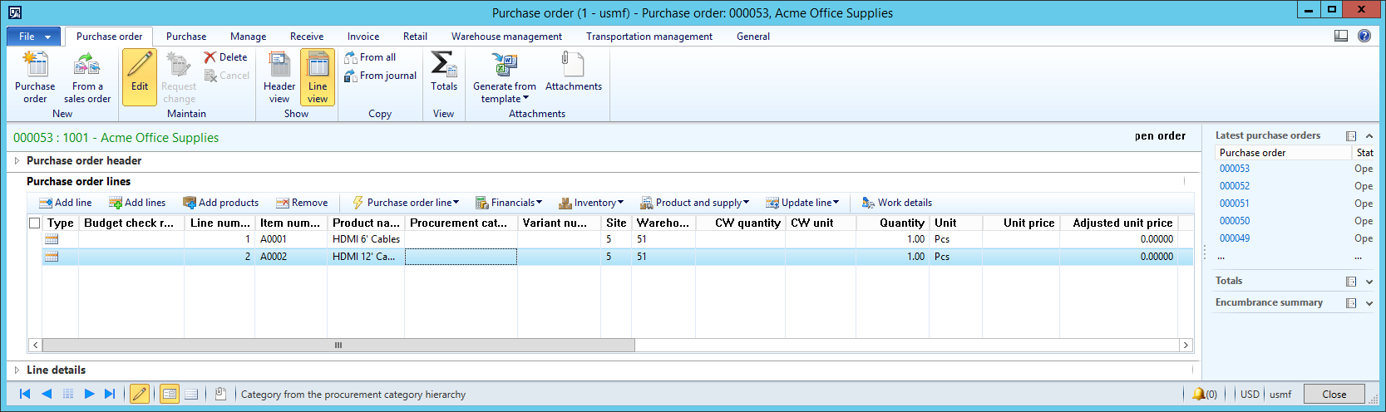This screenshot has width=1386, height=412.
Task: Open Totals from ribbon
Action: [x=444, y=71]
